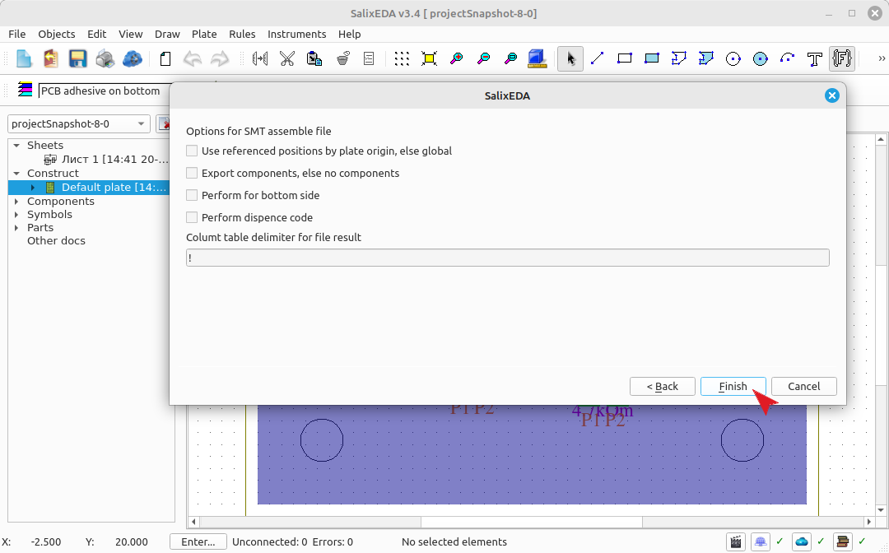The image size is (889, 553).
Task: Toggle the grid dots icon
Action: (x=402, y=58)
